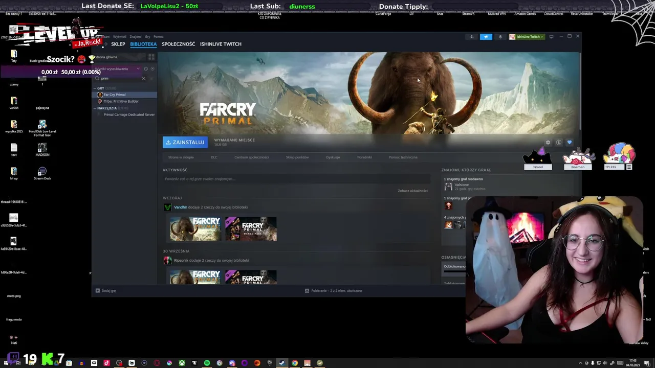Open the SKLEP tab in Steam
The height and width of the screenshot is (368, 655).
(118, 44)
